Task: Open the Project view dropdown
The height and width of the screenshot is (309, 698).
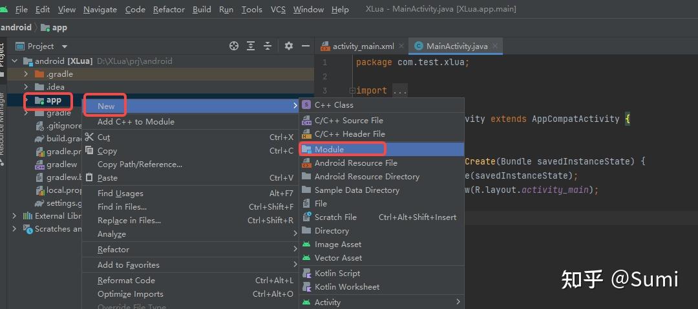Action: click(64, 46)
